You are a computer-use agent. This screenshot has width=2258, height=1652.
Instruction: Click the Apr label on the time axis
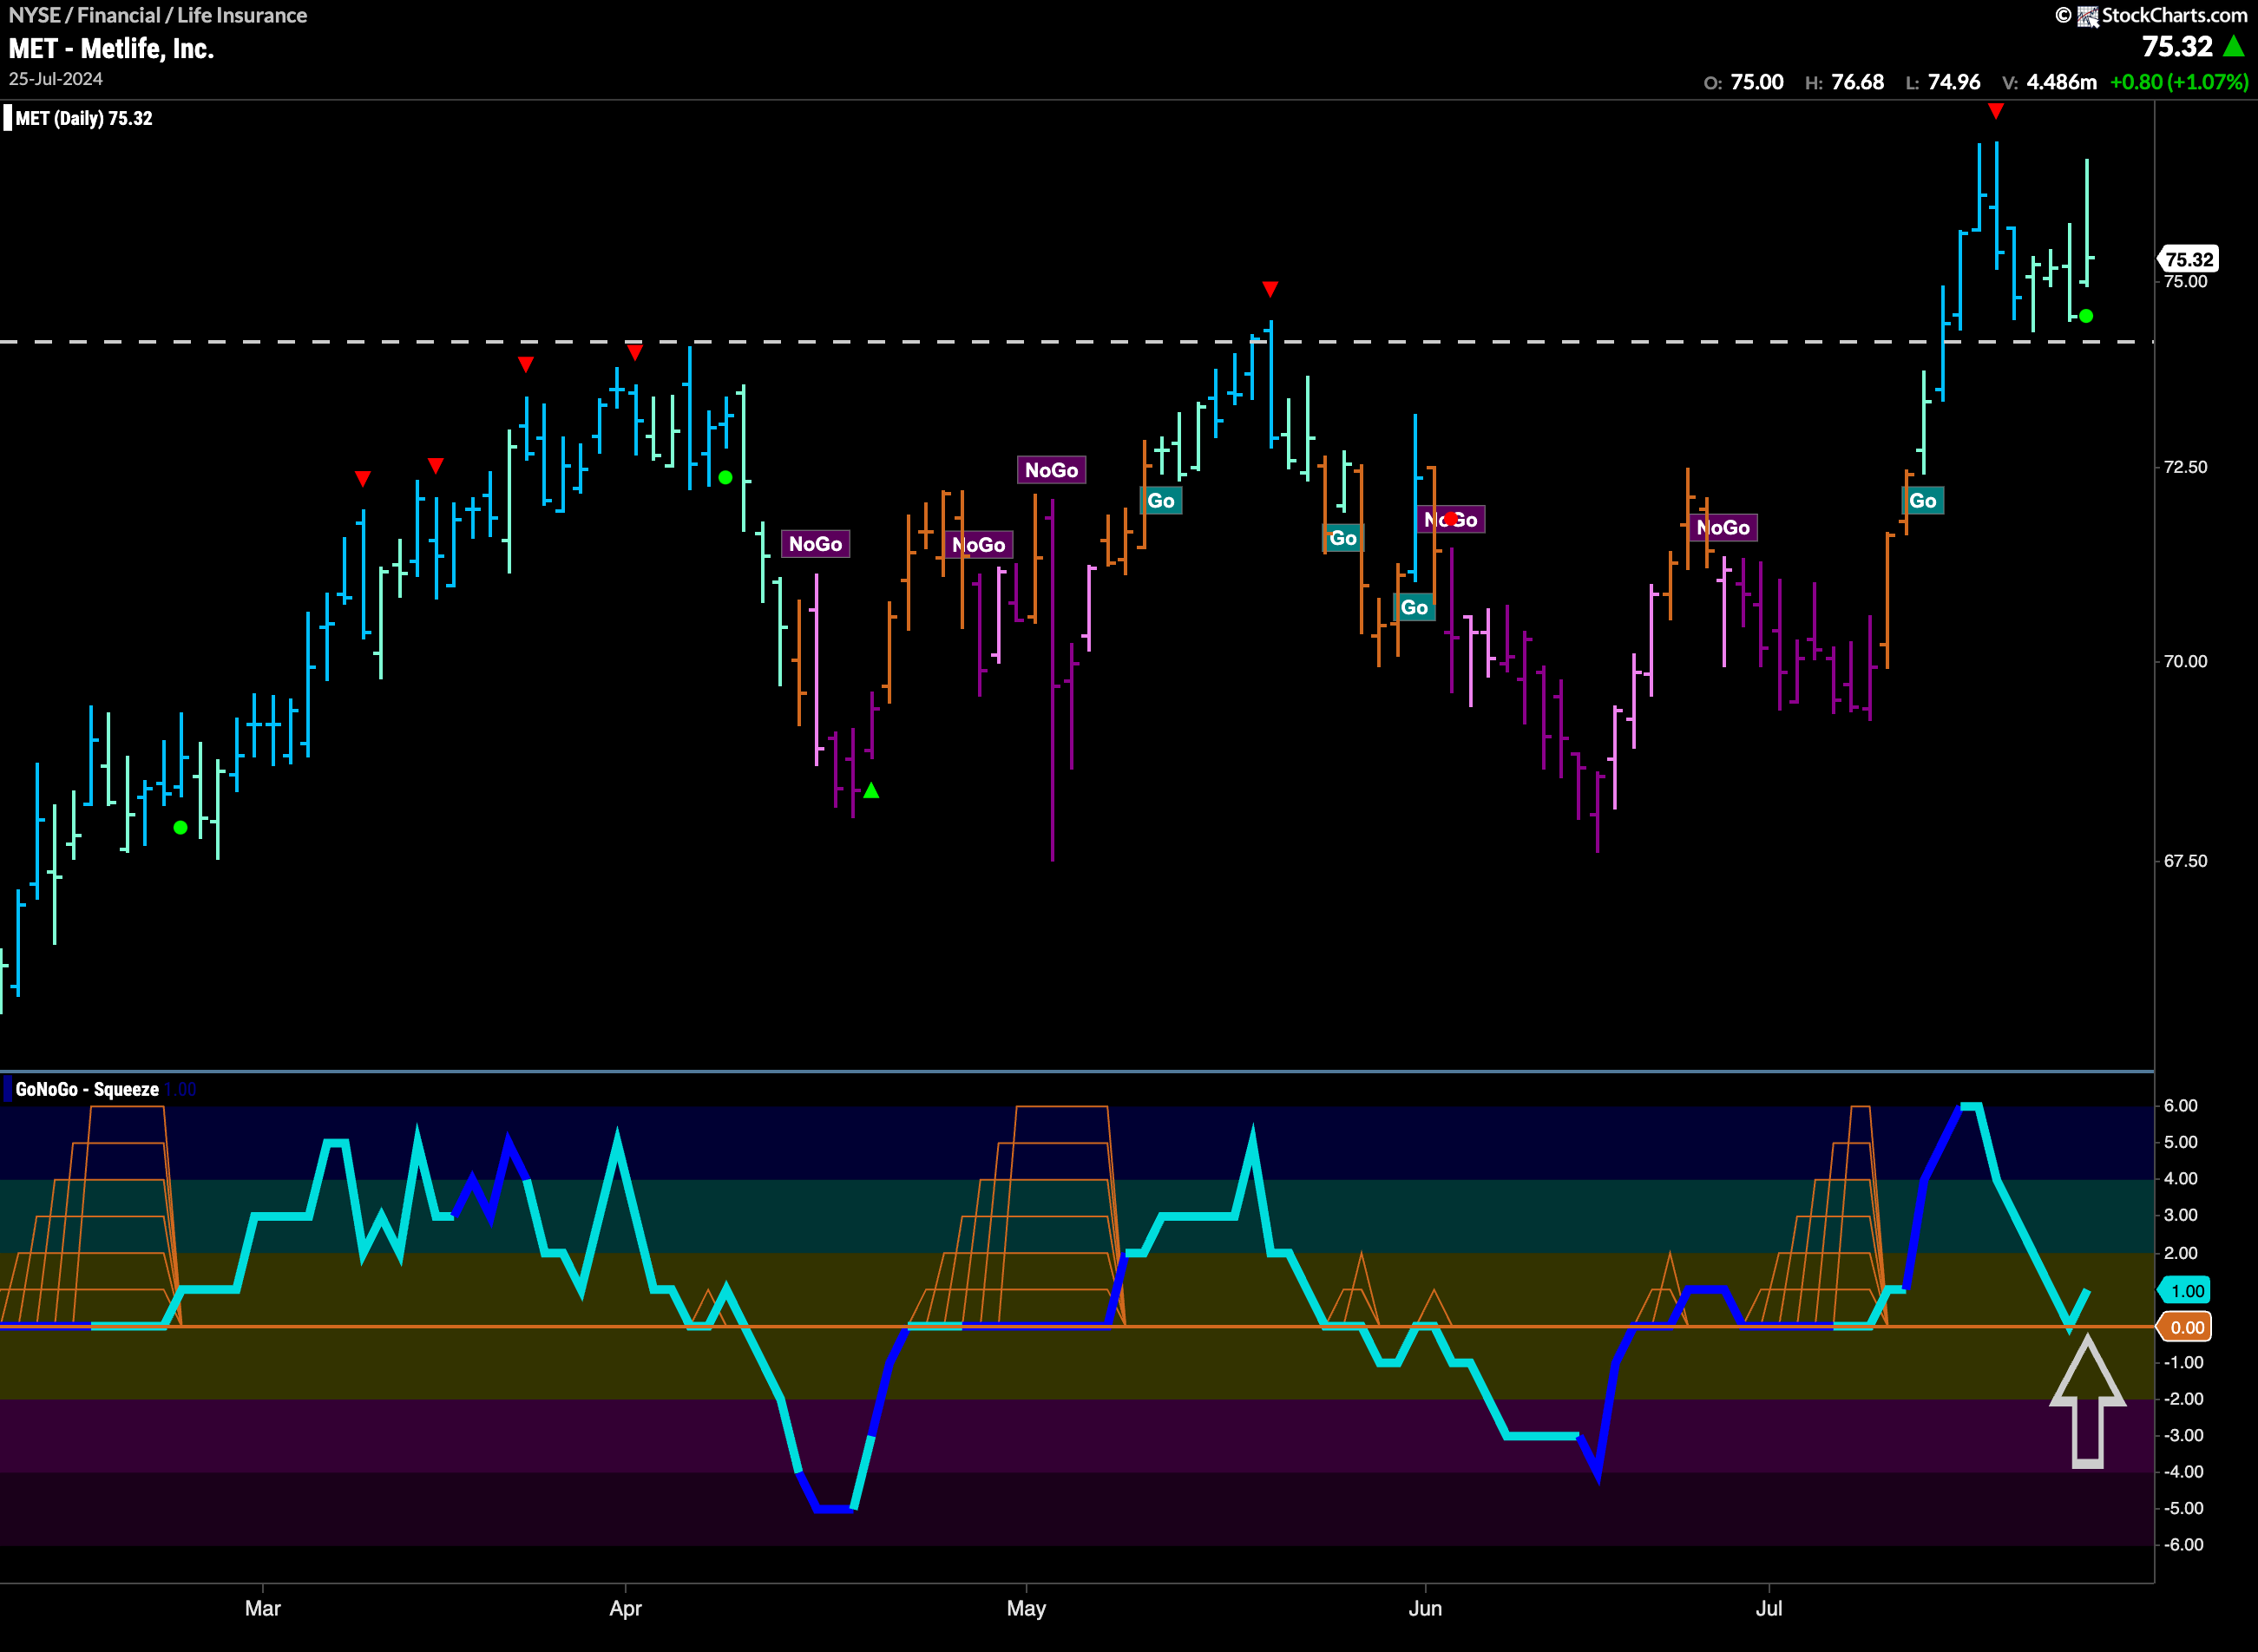pyautogui.click(x=625, y=1608)
